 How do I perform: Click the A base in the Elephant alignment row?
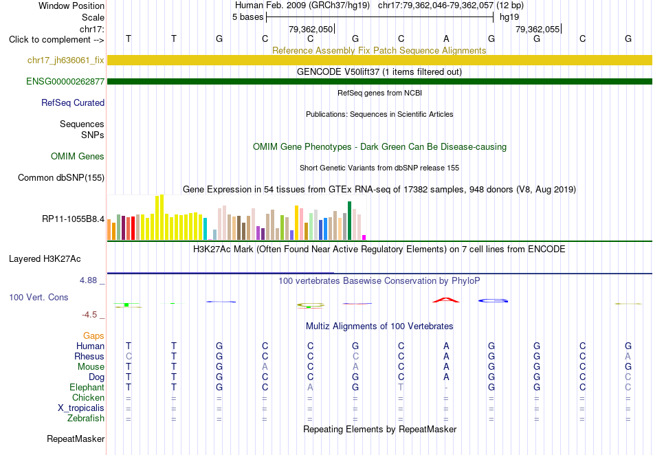coord(310,387)
